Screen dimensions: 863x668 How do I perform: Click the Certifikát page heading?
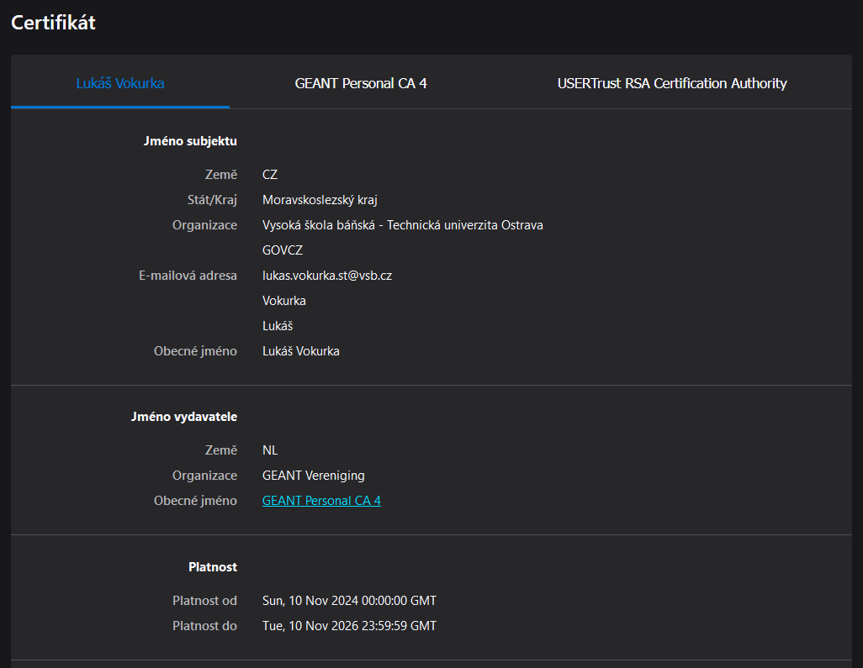tap(53, 23)
